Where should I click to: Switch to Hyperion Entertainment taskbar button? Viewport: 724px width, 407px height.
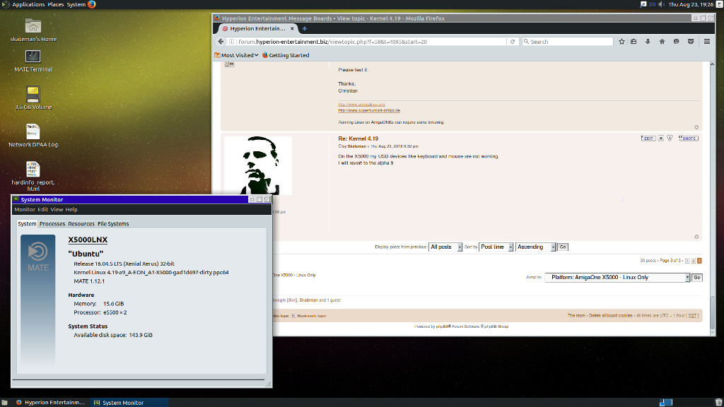tap(50, 402)
